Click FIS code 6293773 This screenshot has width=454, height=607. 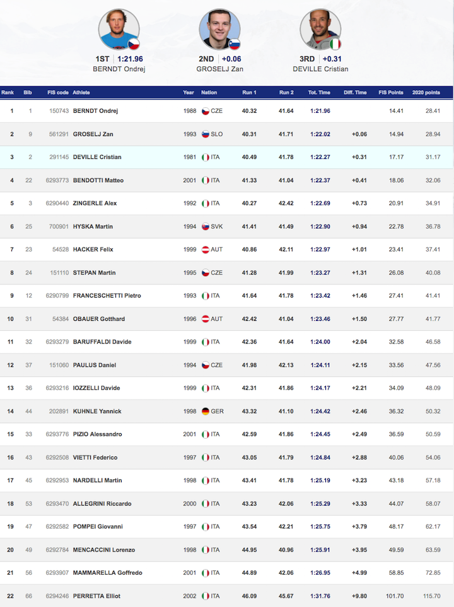(x=57, y=180)
